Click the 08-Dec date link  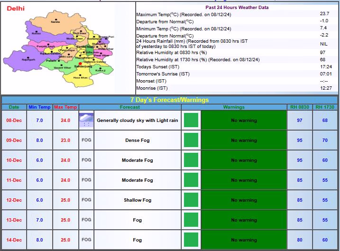point(14,121)
